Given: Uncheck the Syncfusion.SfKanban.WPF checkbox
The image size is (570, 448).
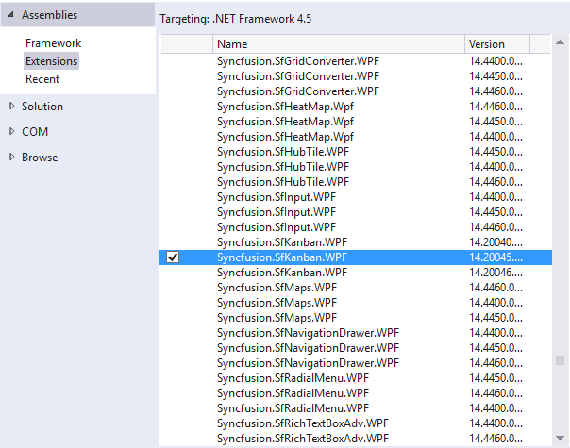Looking at the screenshot, I should coord(173,257).
